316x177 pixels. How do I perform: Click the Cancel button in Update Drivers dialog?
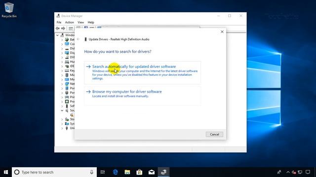(214, 134)
